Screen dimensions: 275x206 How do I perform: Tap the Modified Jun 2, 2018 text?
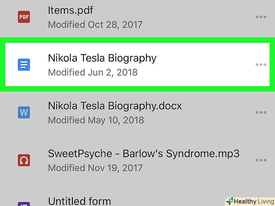pyautogui.click(x=93, y=72)
